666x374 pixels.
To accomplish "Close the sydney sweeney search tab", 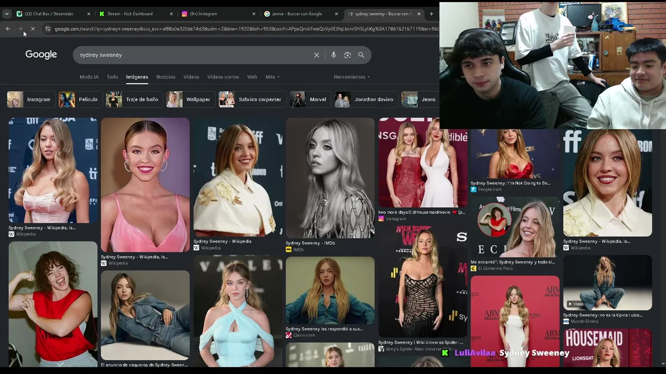I will pyautogui.click(x=418, y=14).
